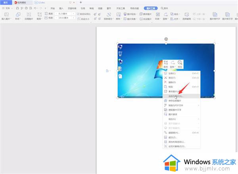The width and height of the screenshot is (238, 174).
Task: Click the 下移一层 (Send Backward) ribbon button
Action: (199, 19)
